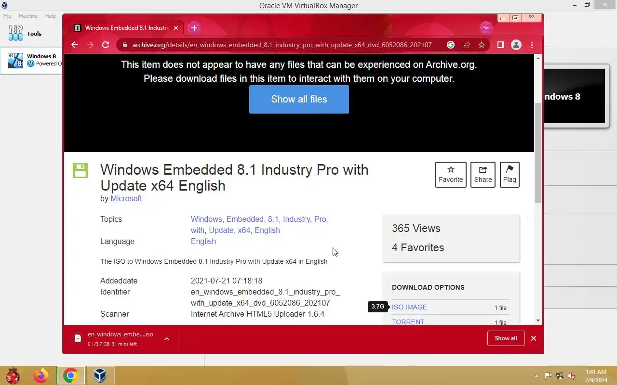Share this page from address bar
Screen dimensions: 617x385
coord(466,45)
